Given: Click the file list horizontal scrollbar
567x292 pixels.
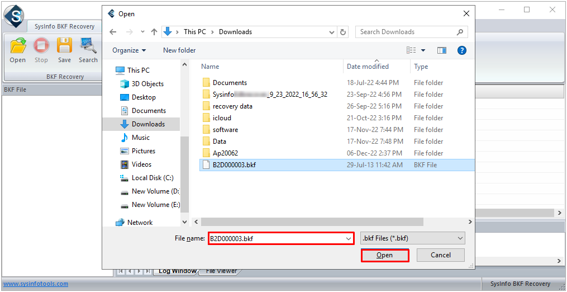Looking at the screenshot, I should pos(312,222).
